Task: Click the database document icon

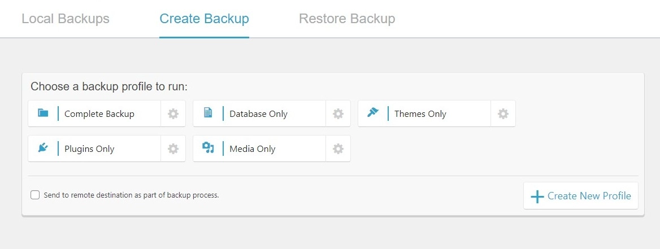Action: coord(208,113)
